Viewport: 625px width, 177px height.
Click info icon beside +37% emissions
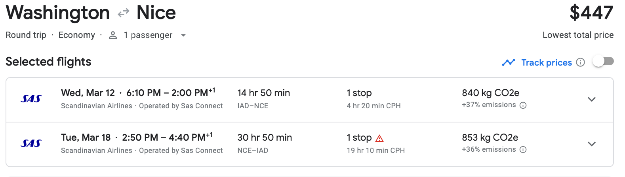(x=523, y=105)
